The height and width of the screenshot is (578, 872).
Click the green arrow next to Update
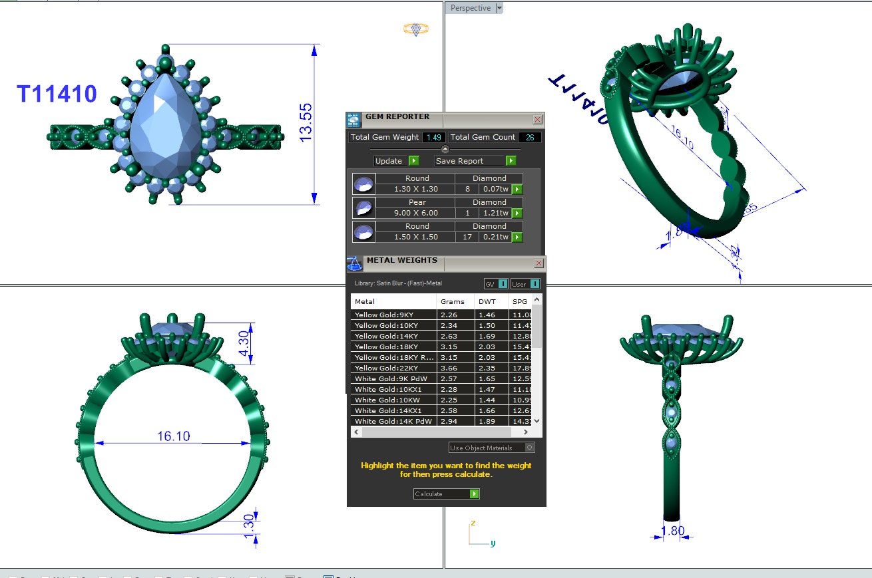(x=413, y=161)
